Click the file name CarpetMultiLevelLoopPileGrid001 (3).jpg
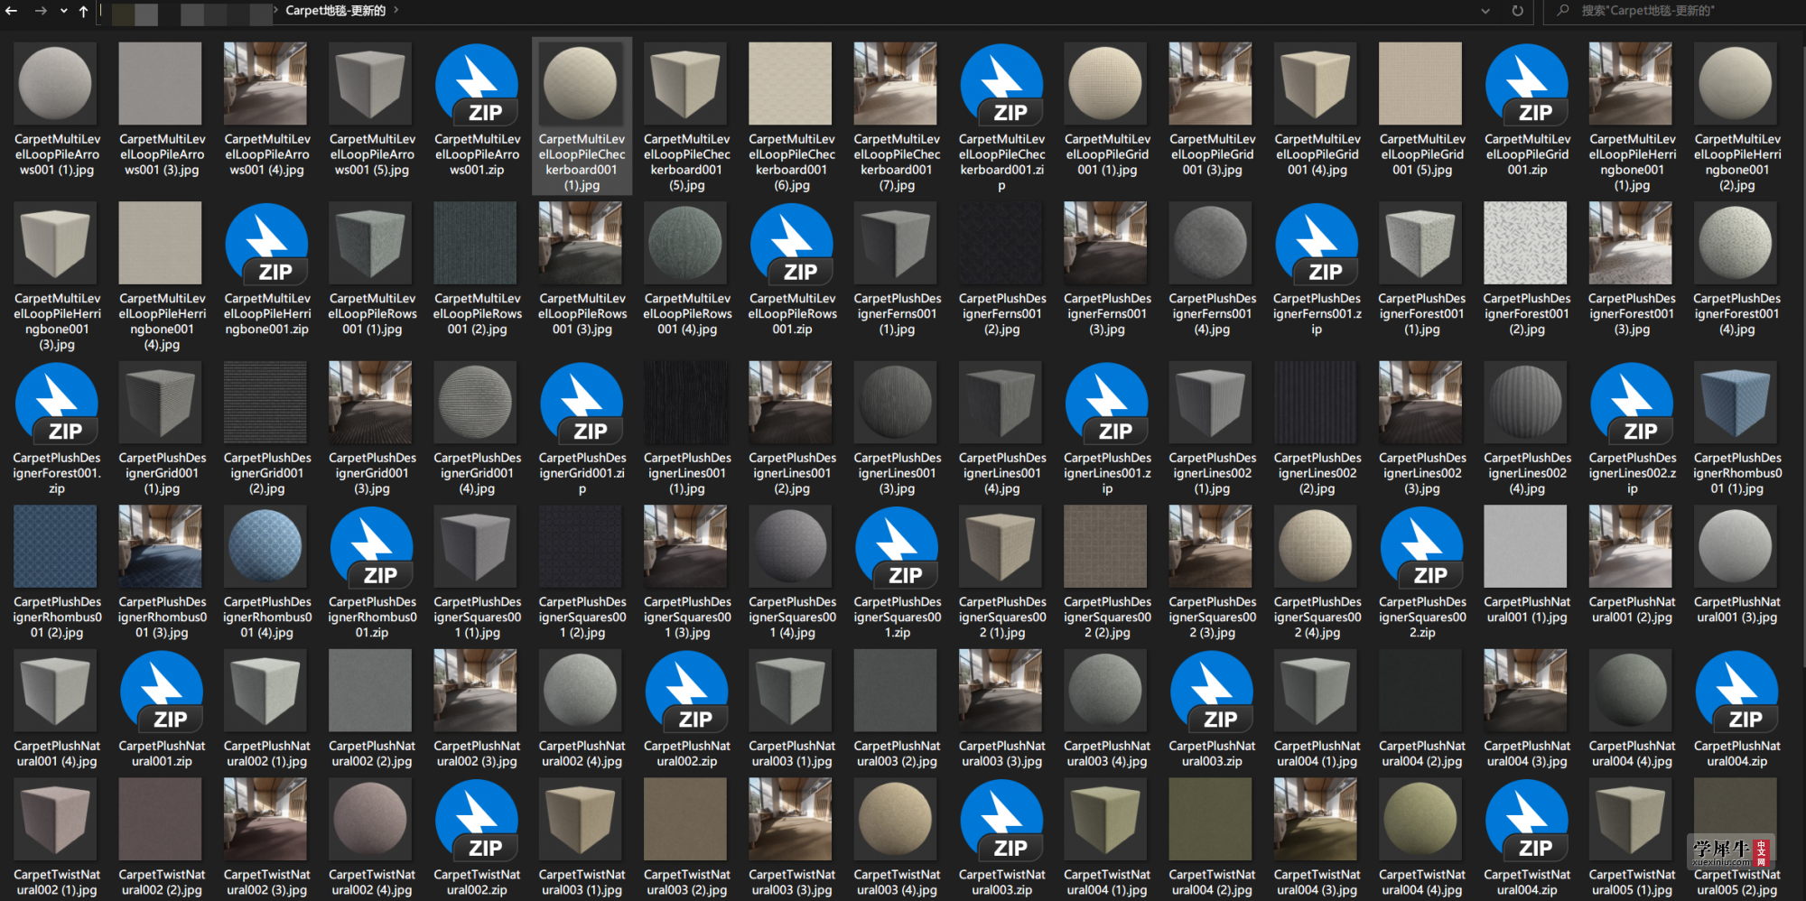1806x901 pixels. click(1212, 154)
